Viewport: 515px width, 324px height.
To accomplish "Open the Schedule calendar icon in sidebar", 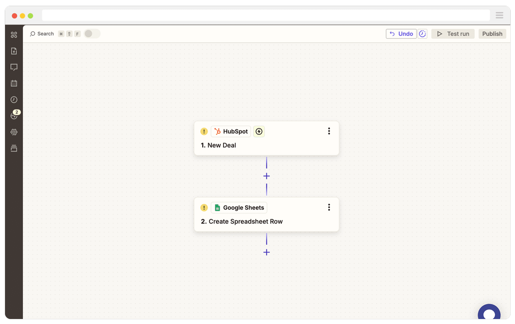I will click(x=14, y=83).
